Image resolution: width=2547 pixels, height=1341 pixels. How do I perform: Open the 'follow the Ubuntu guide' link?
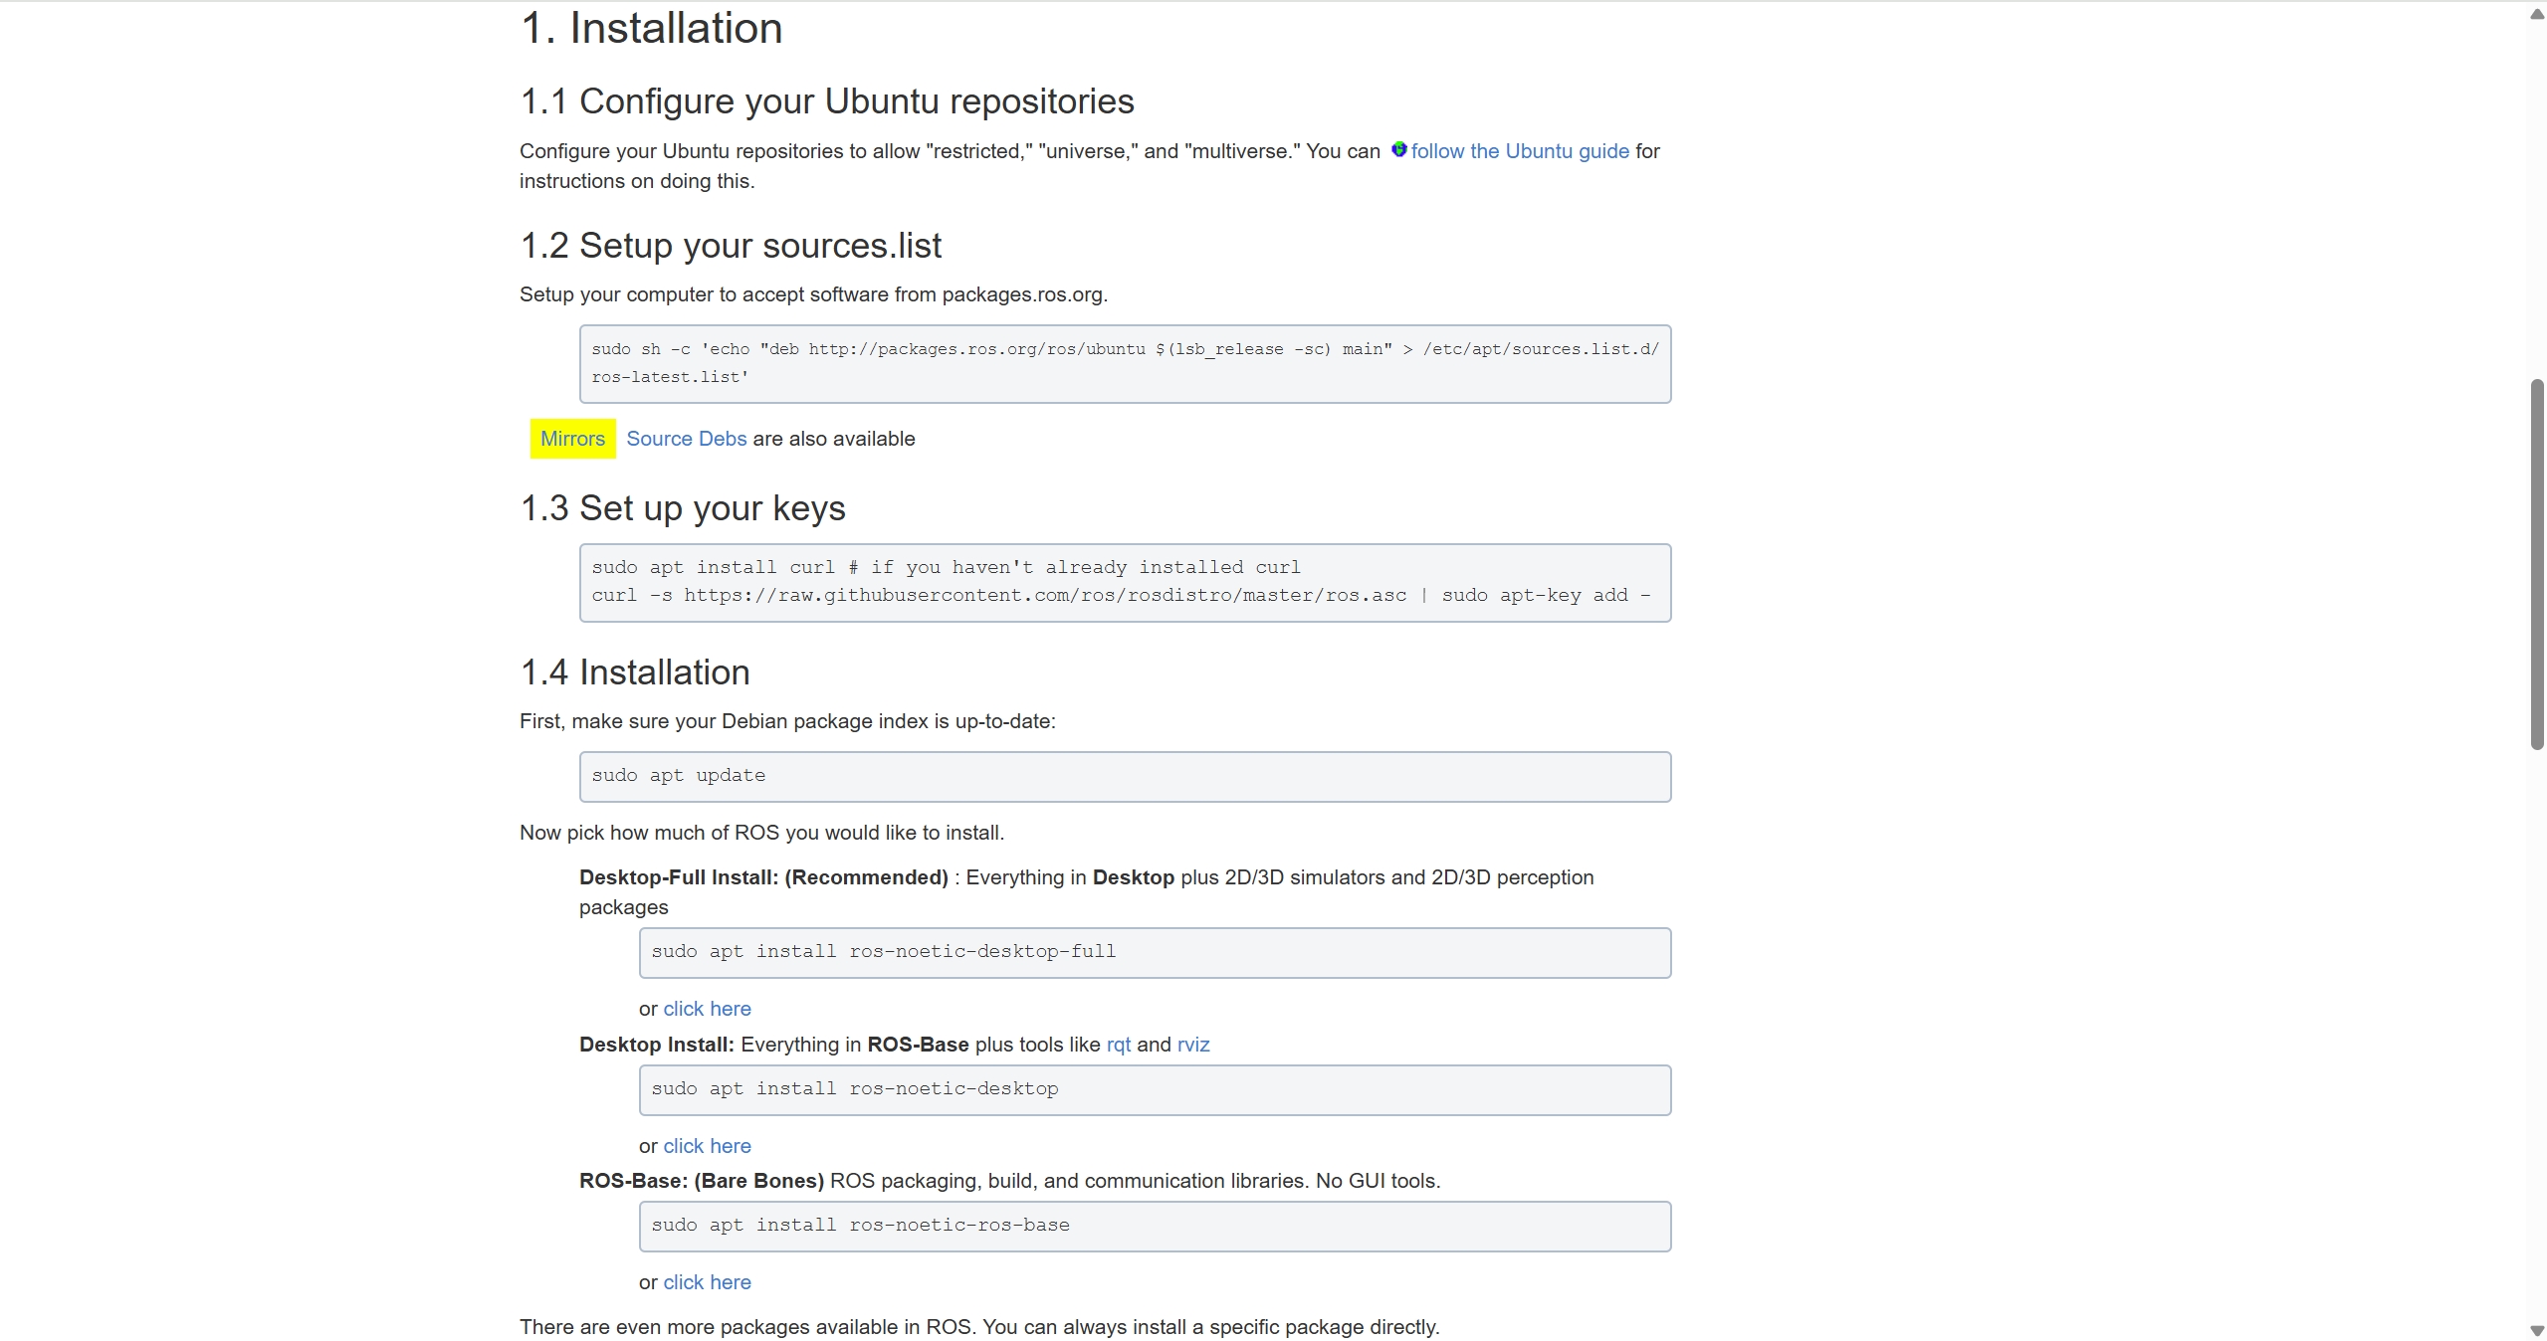[x=1520, y=151]
